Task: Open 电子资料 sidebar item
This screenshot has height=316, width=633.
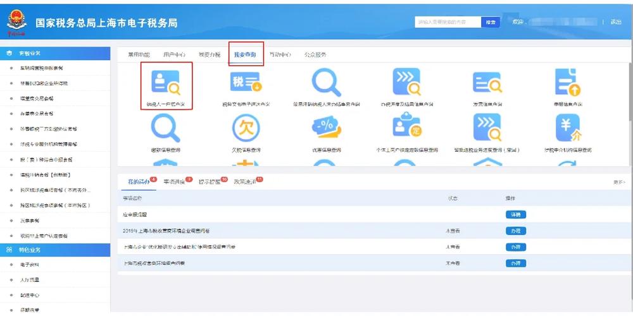Action: tap(30, 265)
